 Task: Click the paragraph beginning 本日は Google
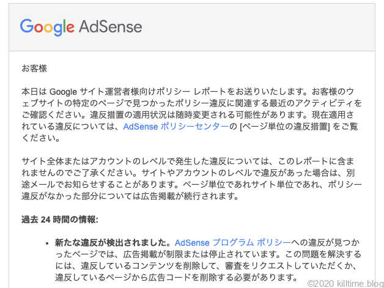(x=191, y=102)
